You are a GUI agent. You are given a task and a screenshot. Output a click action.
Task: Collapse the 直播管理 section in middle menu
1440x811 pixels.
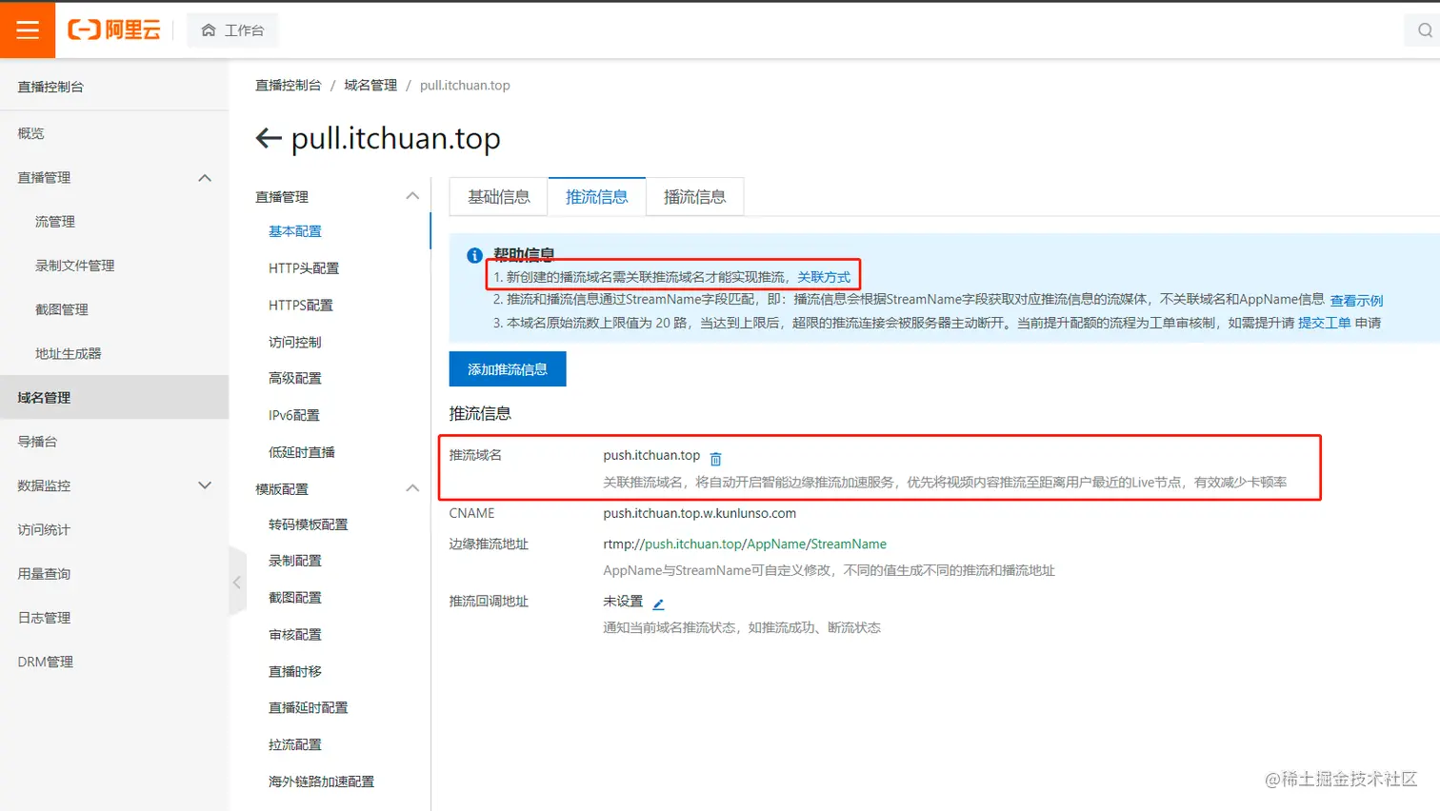tap(413, 195)
